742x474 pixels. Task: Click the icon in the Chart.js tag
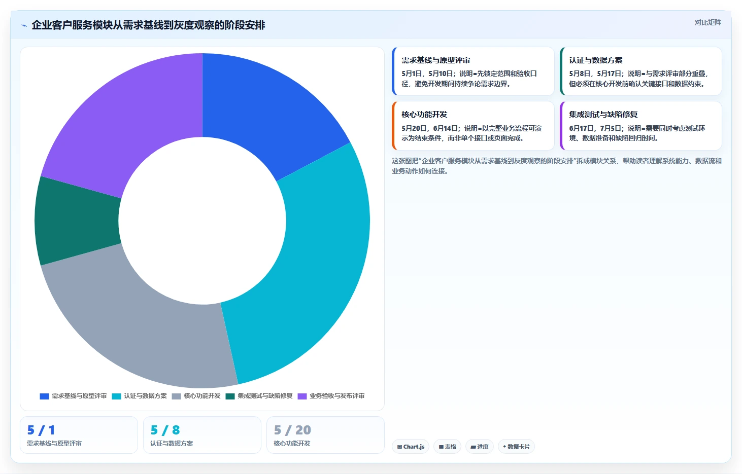coord(399,447)
